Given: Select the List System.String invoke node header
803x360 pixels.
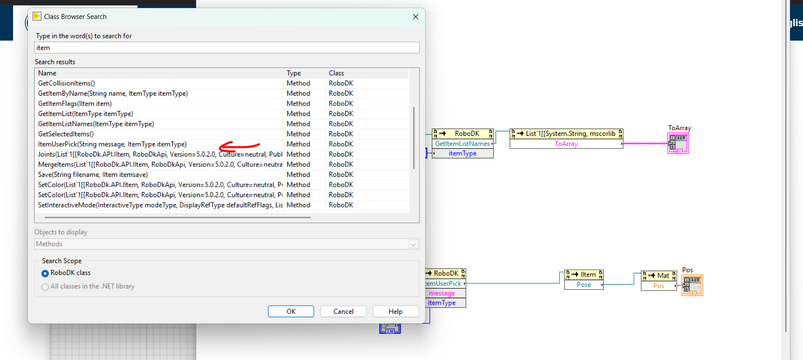Looking at the screenshot, I should 566,134.
